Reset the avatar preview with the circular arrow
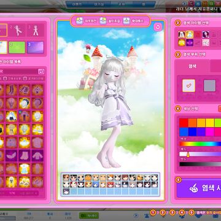Image resolution: width=221 pixels, height=221 pixels. coord(158,27)
